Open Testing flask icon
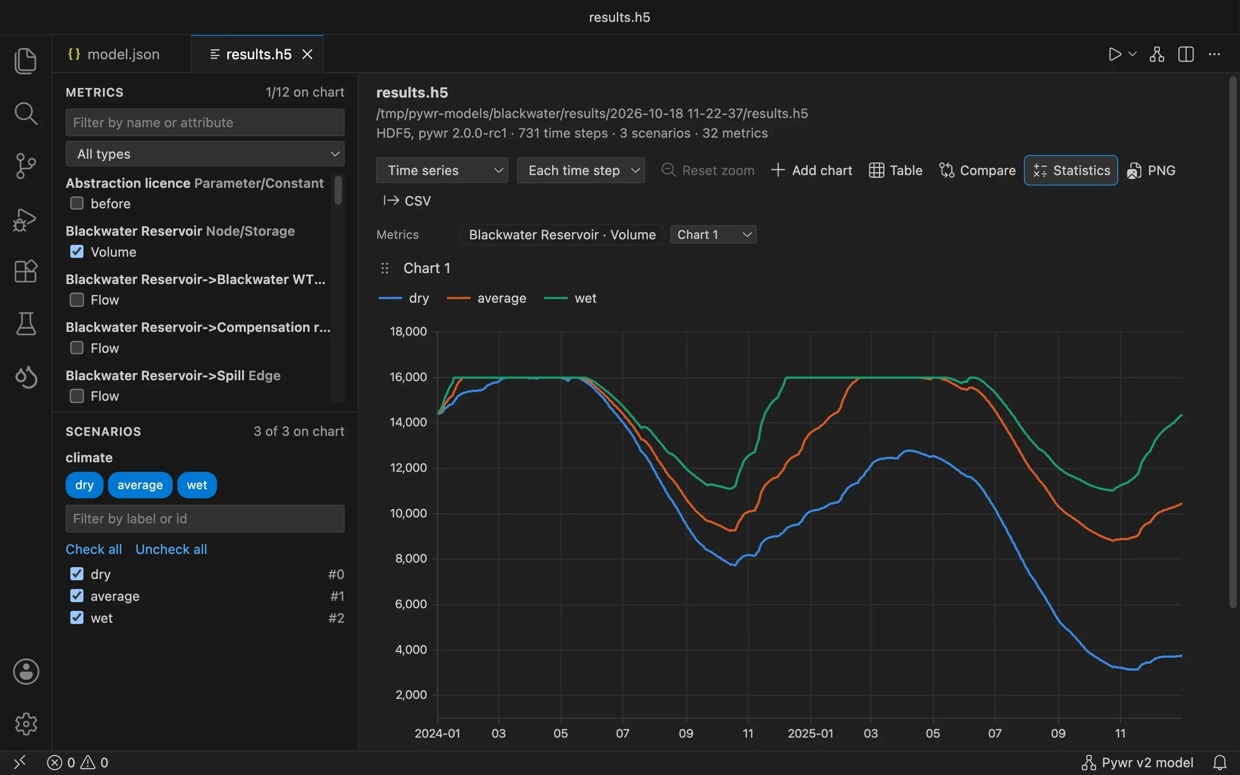Screen dimensions: 1240x775 pos(26,324)
